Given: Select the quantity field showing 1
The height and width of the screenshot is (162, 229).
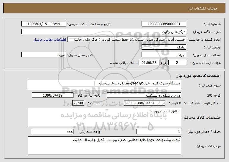Looking at the screenshot, I should coord(159,131).
